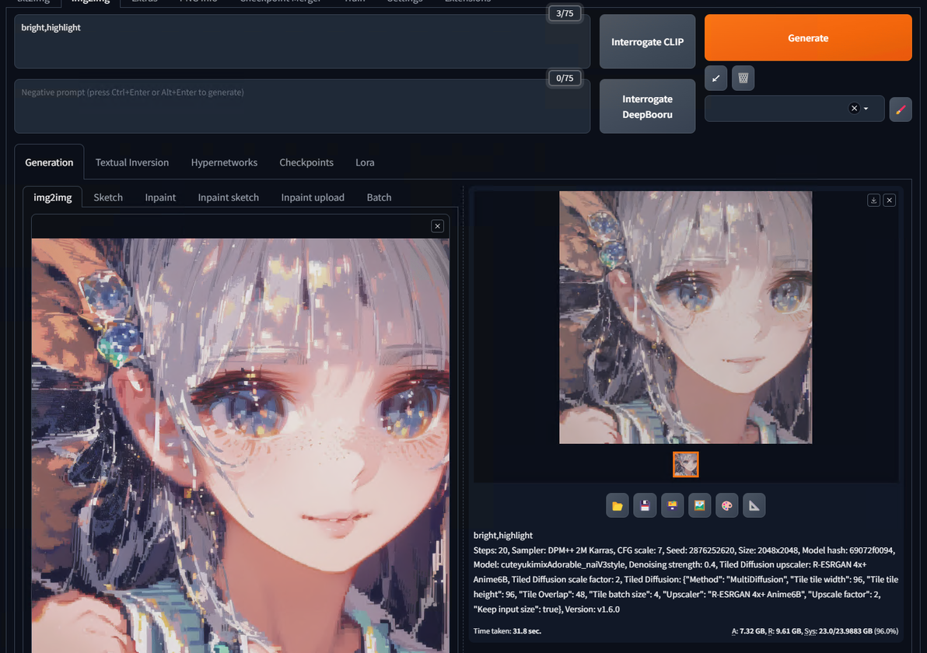Viewport: 927px width, 653px height.
Task: Open the Hypernetworks tab
Action: [x=224, y=162]
